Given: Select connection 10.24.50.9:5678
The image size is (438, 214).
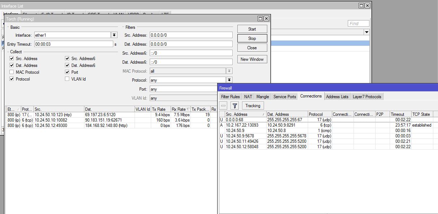Looking at the screenshot, I should 328,136.
